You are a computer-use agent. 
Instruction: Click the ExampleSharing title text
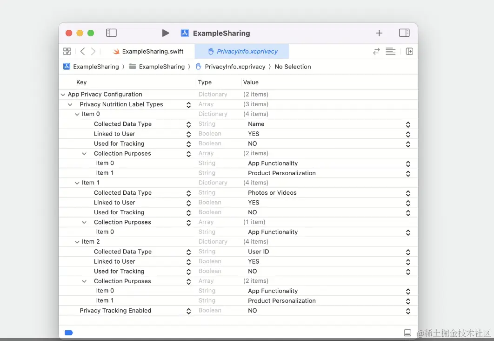coord(221,33)
